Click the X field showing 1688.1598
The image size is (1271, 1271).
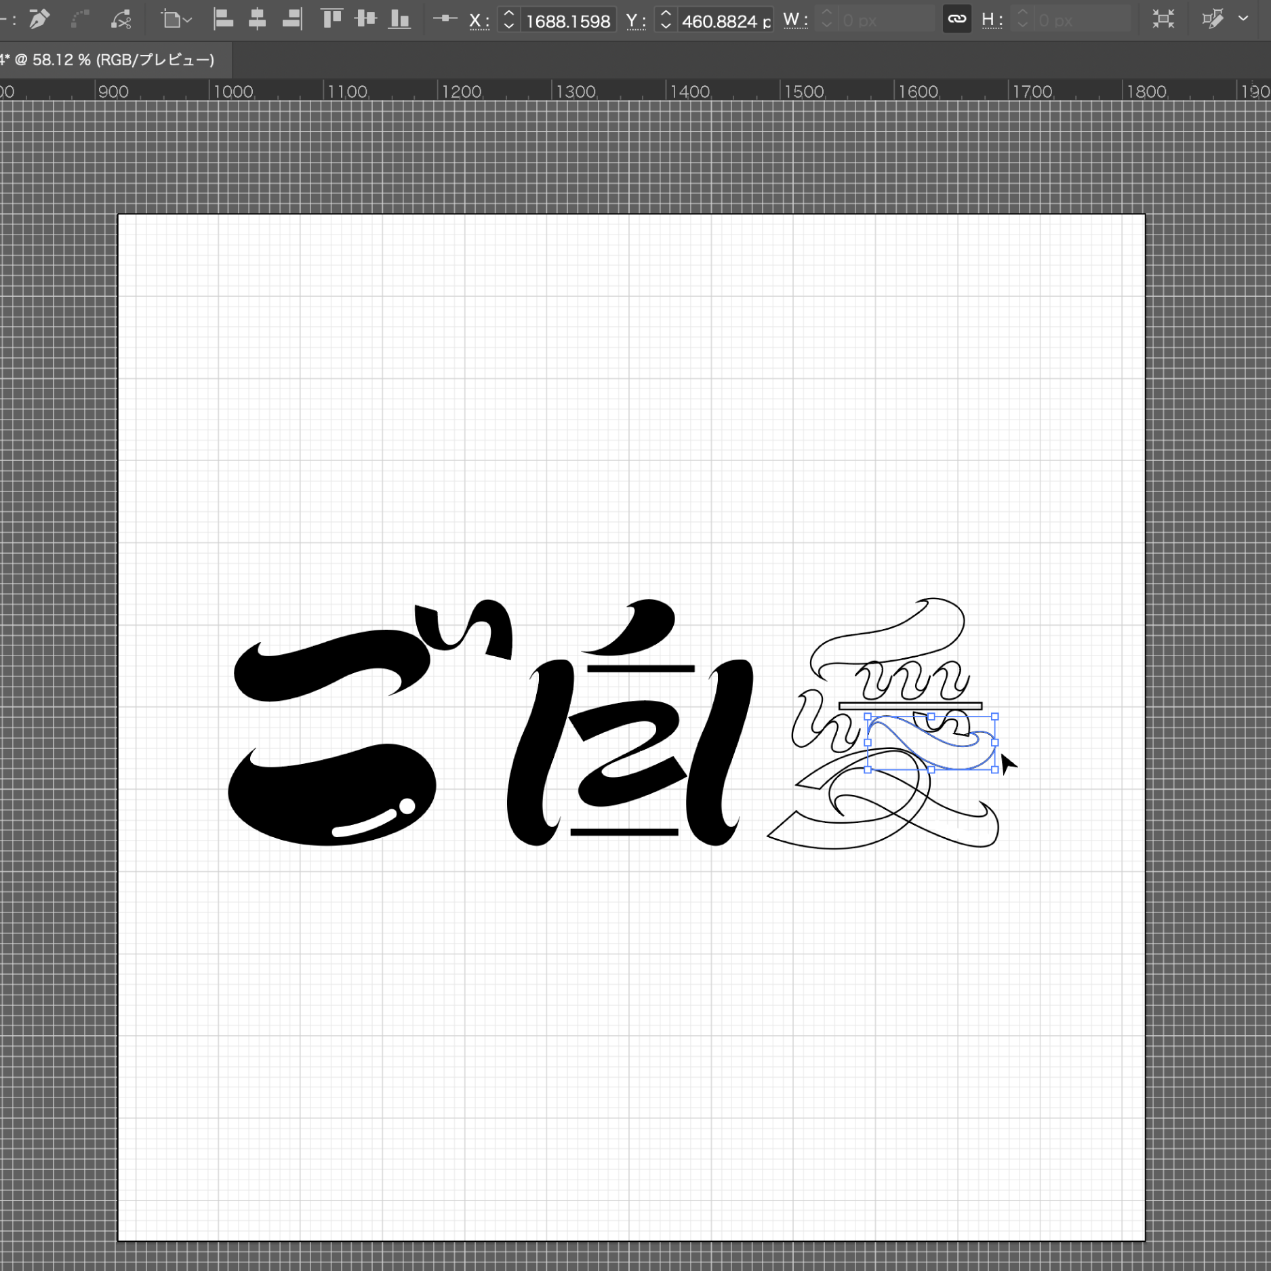568,21
